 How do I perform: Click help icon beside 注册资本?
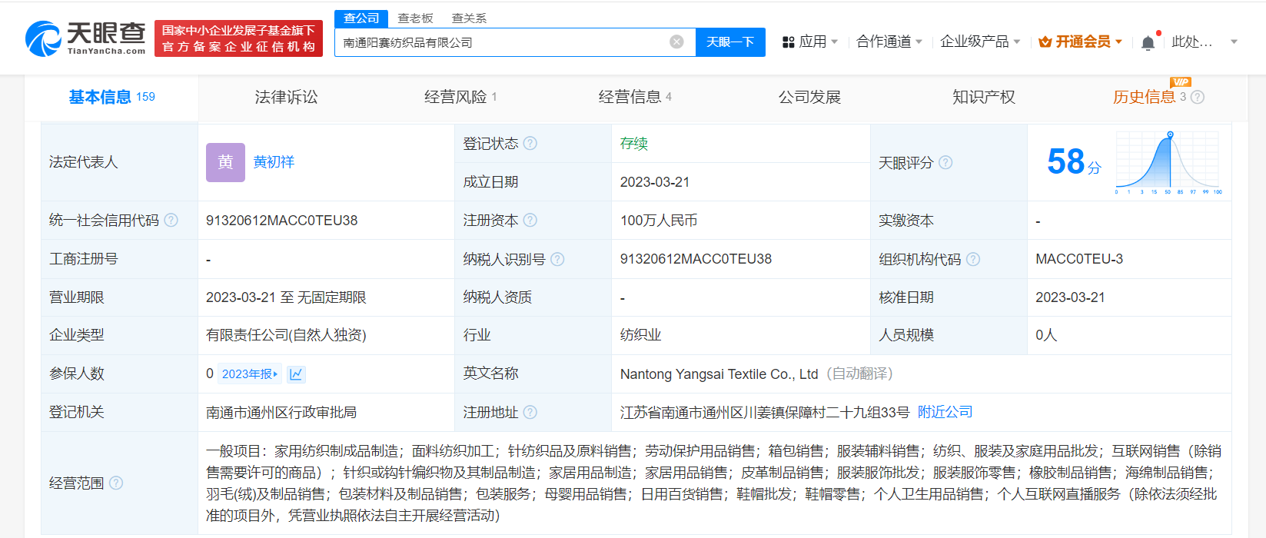530,221
